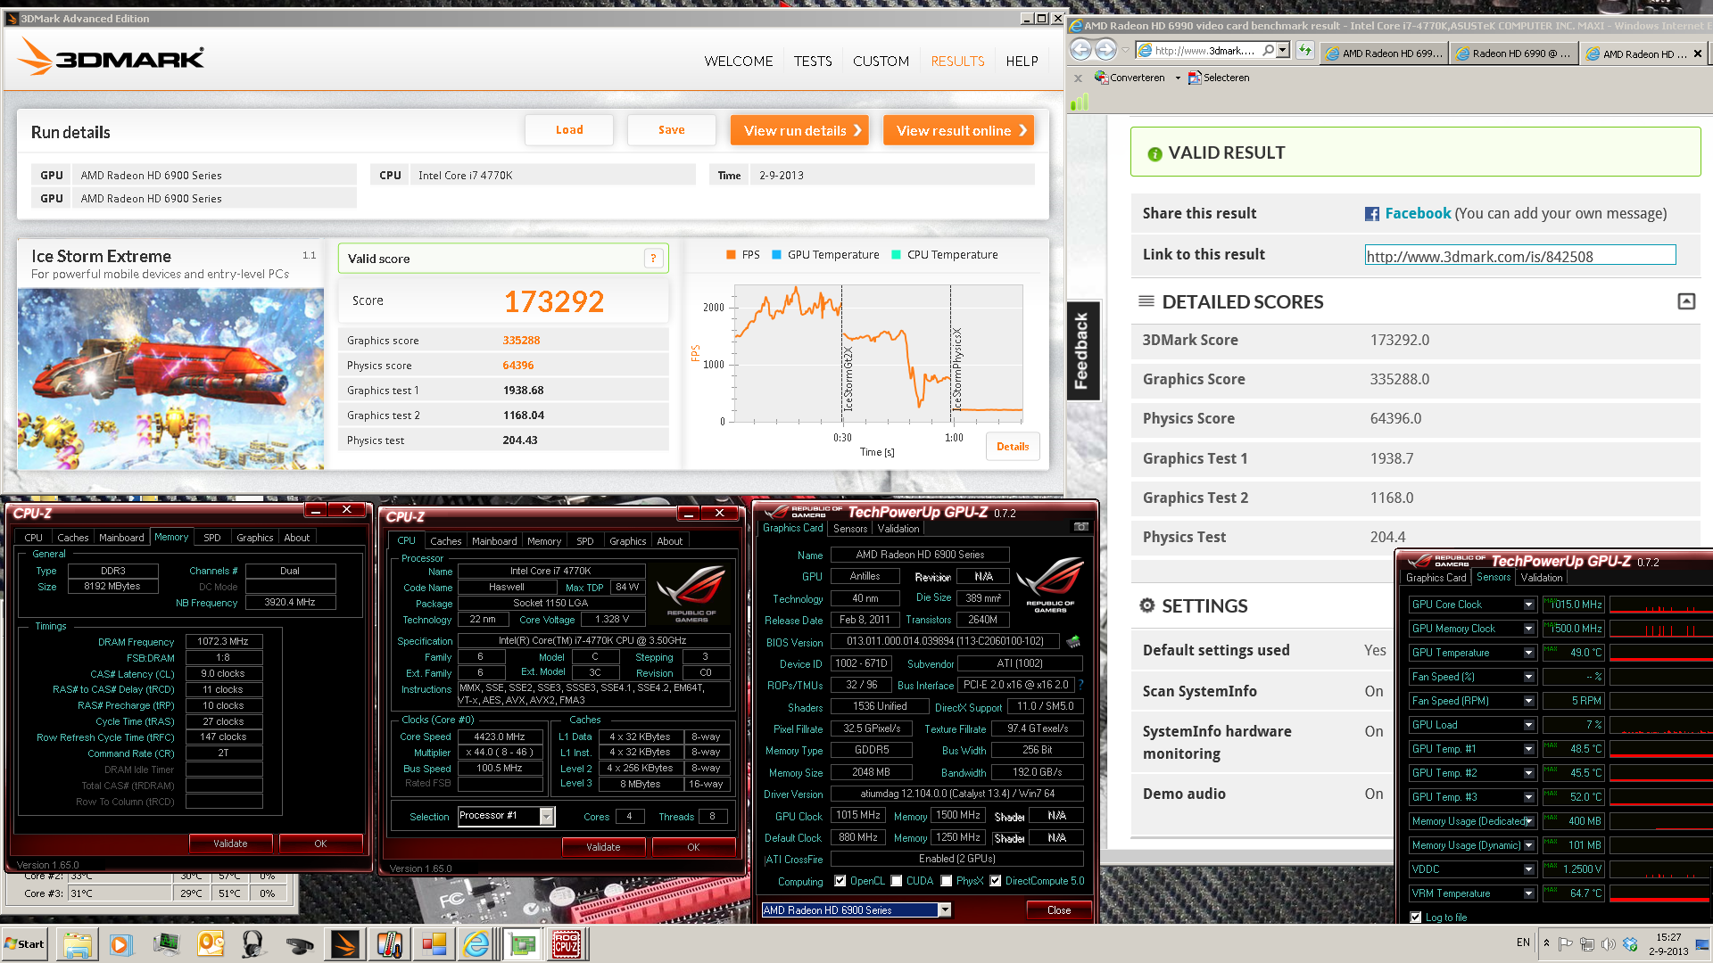Open the GPU Memory Clock sensor dropdown
The image size is (1713, 963).
[x=1528, y=629]
